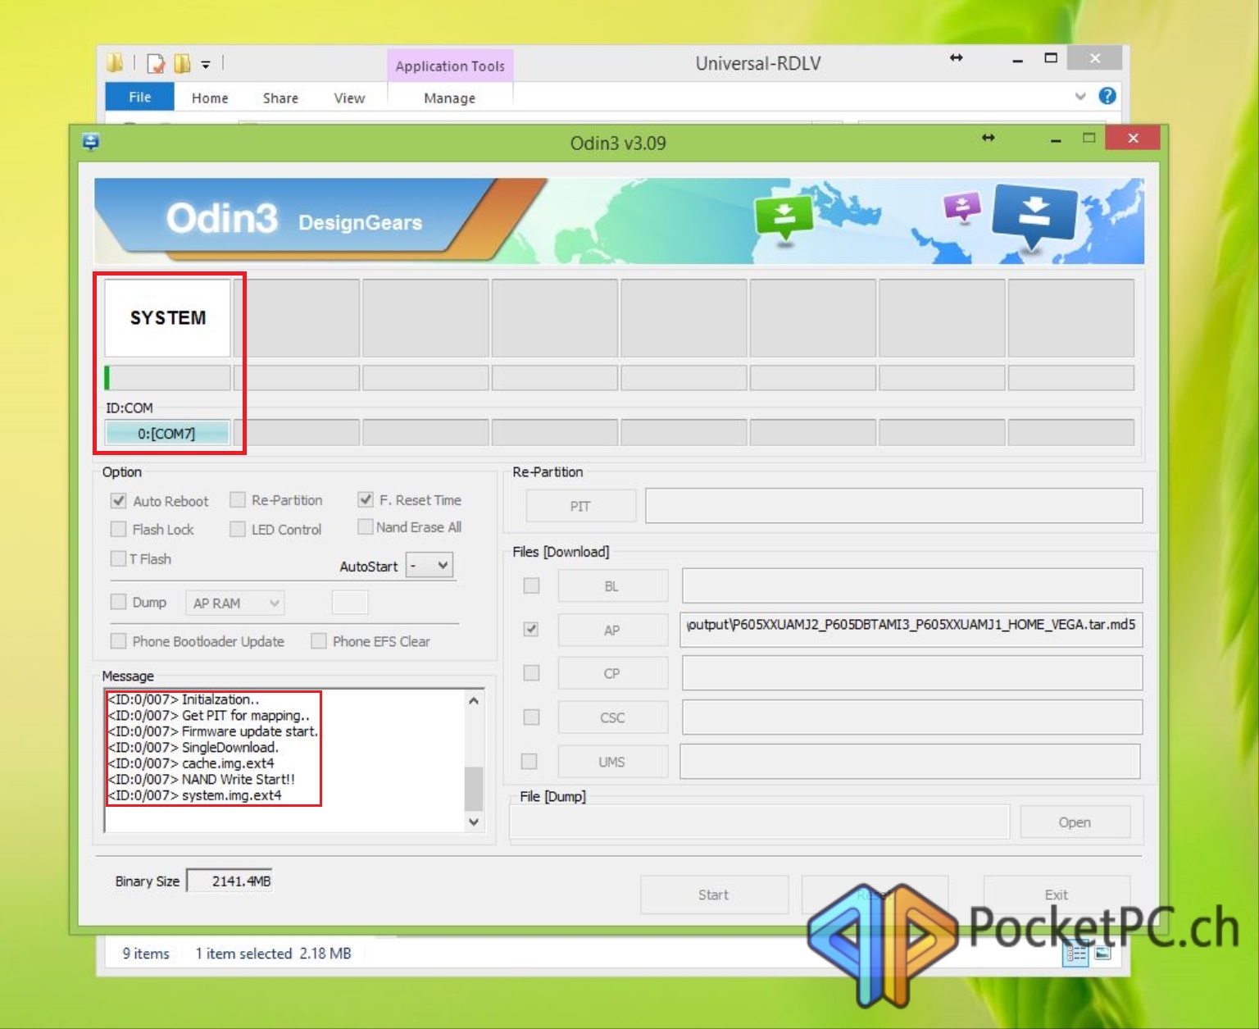Click the New folder icon in Explorer toolbar

[x=182, y=63]
